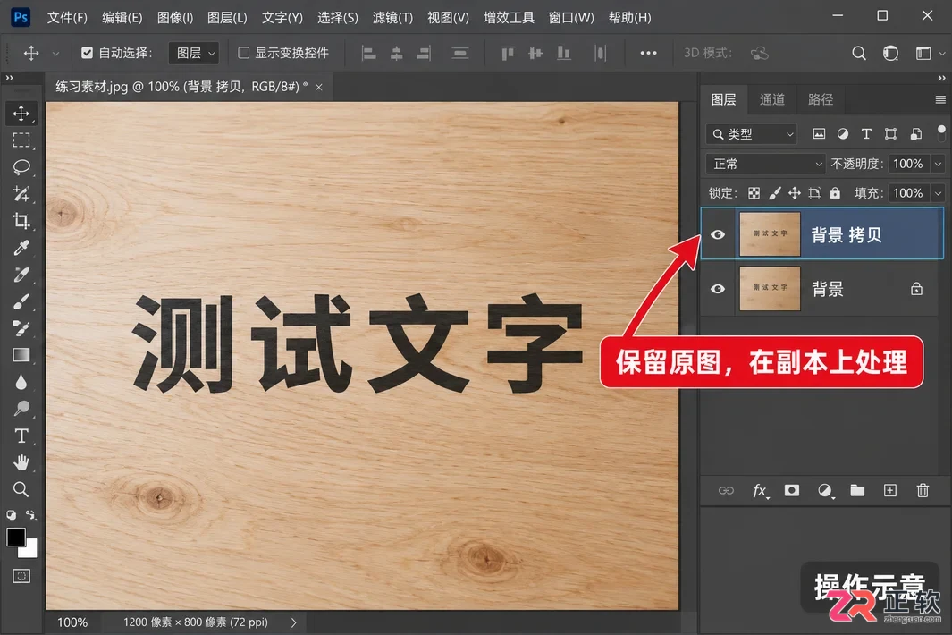Toggle Quick Mask mode icon
Screen dimensions: 952x635
pos(21,576)
